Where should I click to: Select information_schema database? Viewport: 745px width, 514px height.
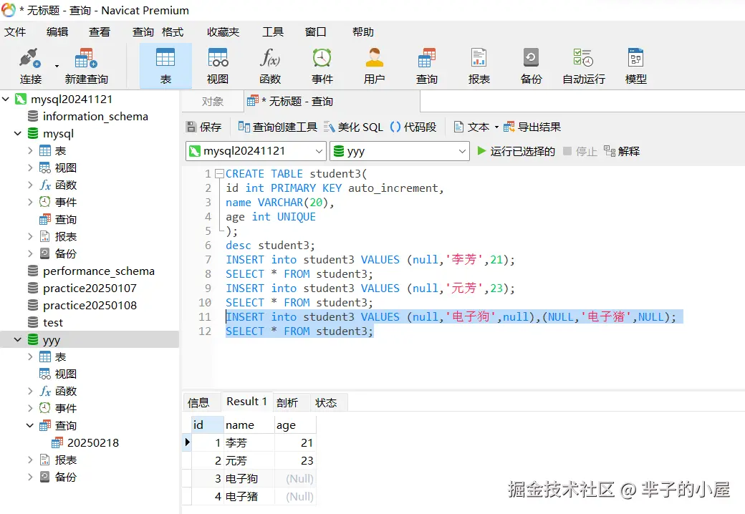(x=95, y=116)
